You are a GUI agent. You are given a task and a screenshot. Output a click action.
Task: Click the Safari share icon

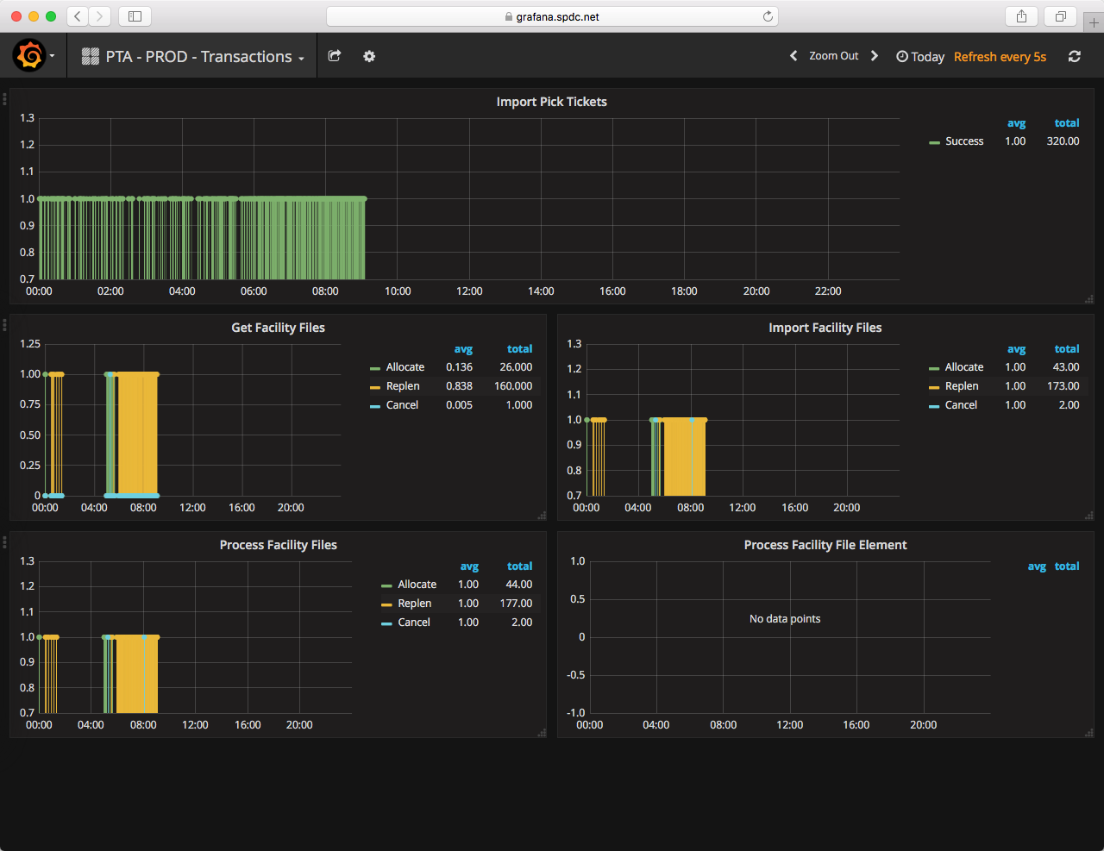click(x=1021, y=16)
